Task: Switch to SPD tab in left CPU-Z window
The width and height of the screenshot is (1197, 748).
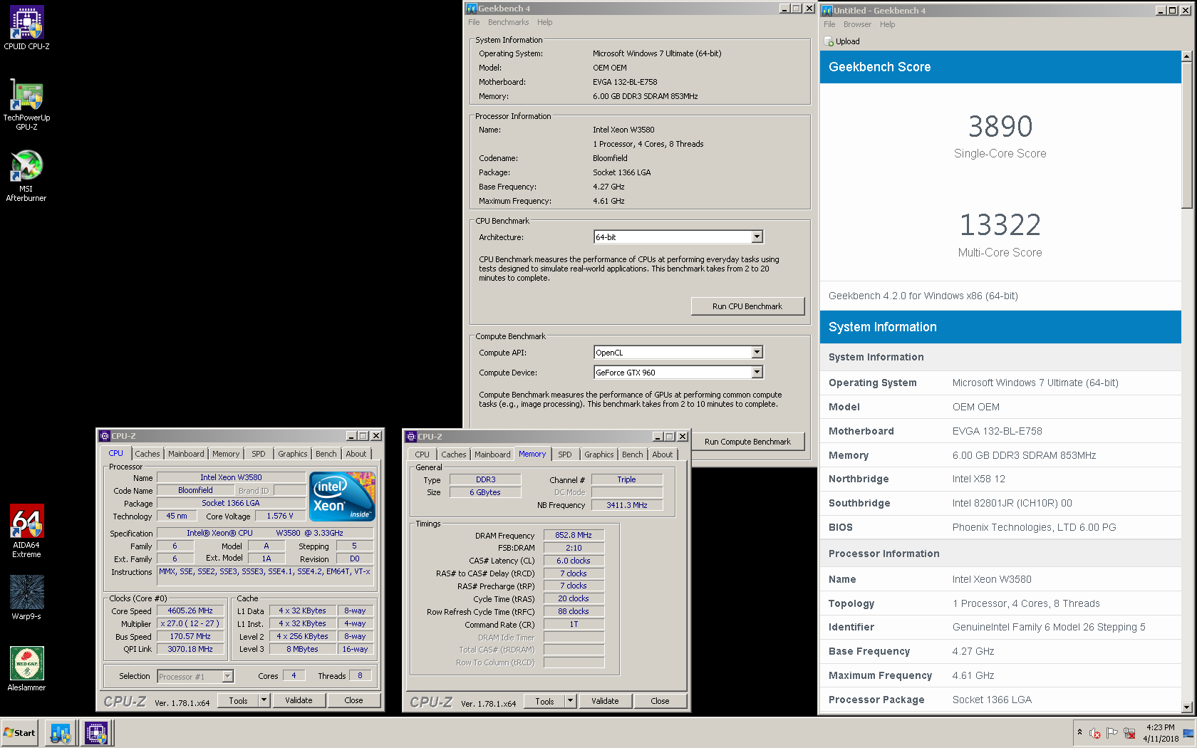Action: (259, 454)
